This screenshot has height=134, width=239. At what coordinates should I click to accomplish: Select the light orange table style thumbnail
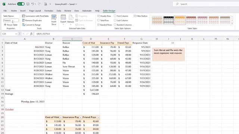click(x=157, y=20)
